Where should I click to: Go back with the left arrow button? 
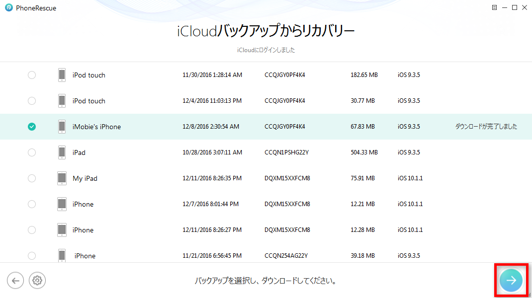[15, 281]
